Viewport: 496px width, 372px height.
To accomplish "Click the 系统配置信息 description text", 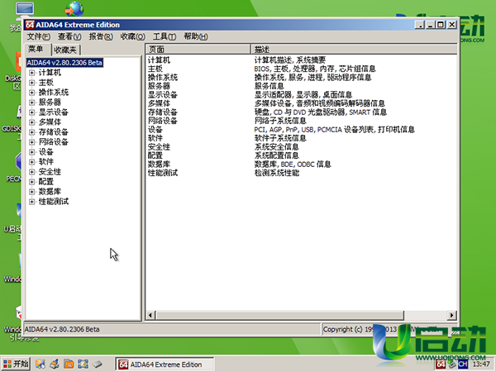I will click(x=276, y=155).
